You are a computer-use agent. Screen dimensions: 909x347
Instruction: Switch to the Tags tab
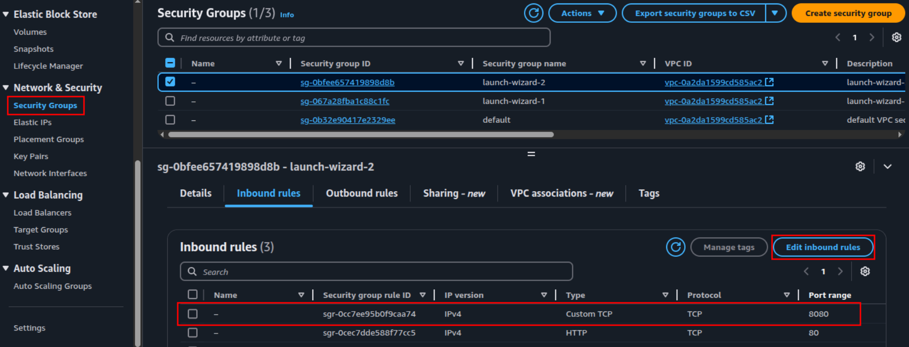pos(649,193)
